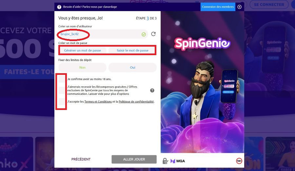This screenshot has height=171, width=295.
Task: Click 'Créer un mot de passe' label
Action: (x=73, y=43)
